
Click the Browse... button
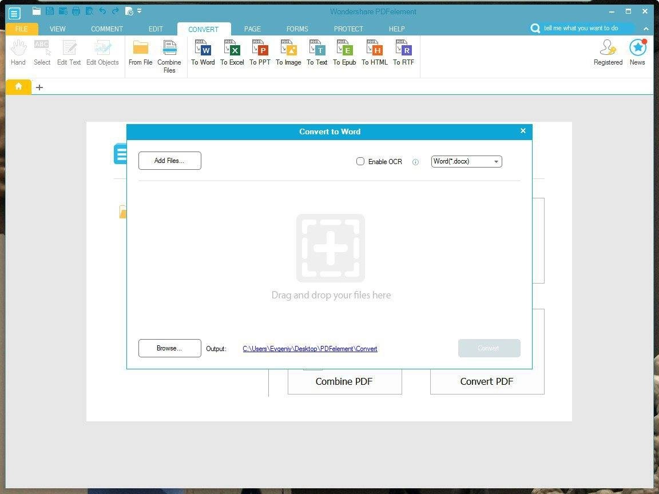click(170, 348)
